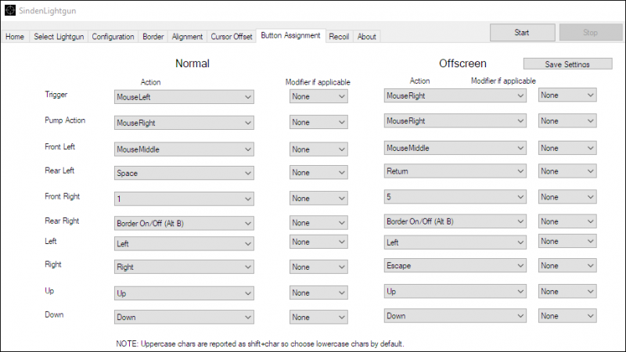This screenshot has width=626, height=352.
Task: Open the Home tab
Action: pyautogui.click(x=15, y=37)
